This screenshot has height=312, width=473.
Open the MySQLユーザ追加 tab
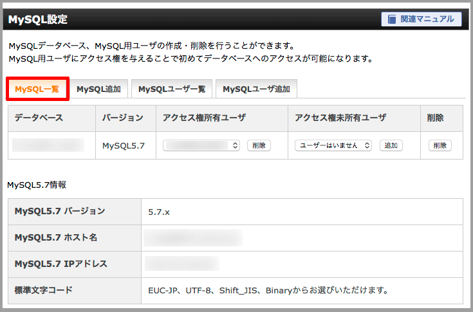(256, 89)
